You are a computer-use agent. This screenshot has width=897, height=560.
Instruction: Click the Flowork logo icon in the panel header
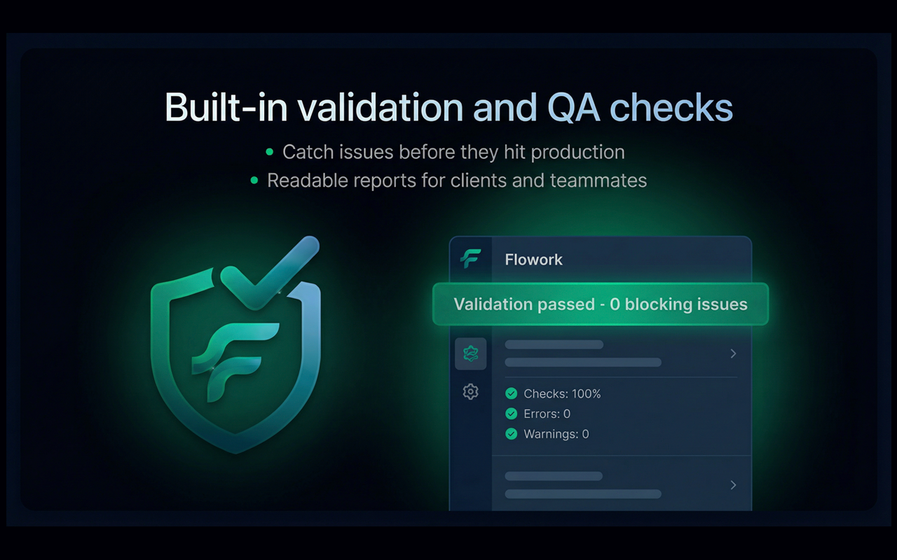(x=470, y=259)
